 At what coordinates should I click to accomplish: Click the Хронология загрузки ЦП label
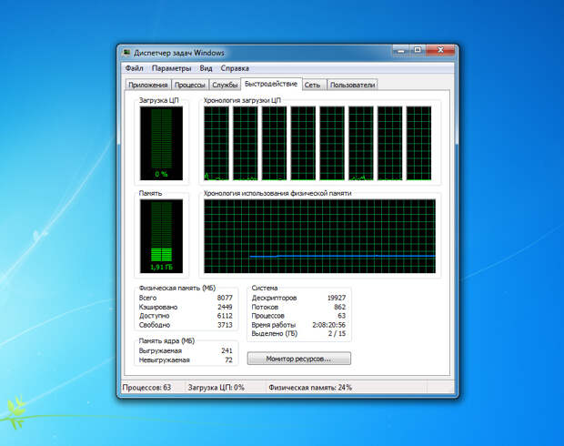pyautogui.click(x=242, y=100)
